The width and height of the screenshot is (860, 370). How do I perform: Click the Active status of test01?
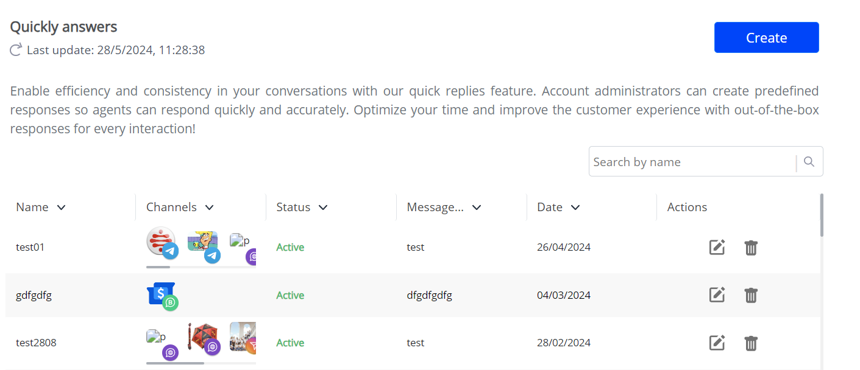pos(290,248)
